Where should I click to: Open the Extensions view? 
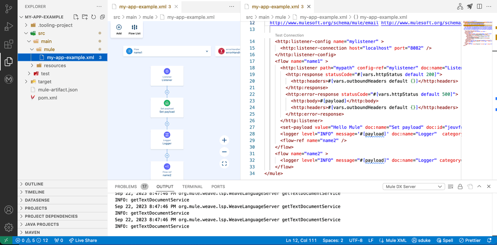tap(9, 44)
